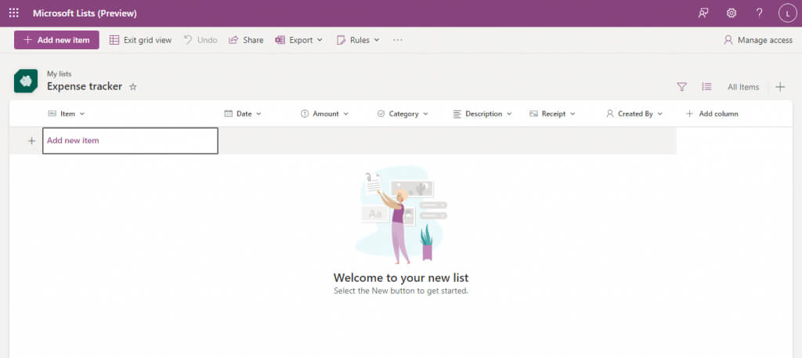Open the Item column header menu
The height and width of the screenshot is (358, 802).
click(67, 114)
